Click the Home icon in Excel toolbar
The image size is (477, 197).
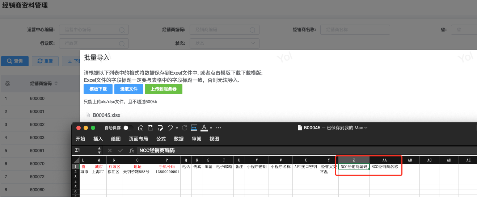point(141,128)
